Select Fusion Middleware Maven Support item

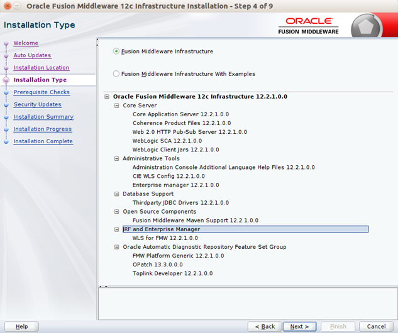click(x=196, y=221)
